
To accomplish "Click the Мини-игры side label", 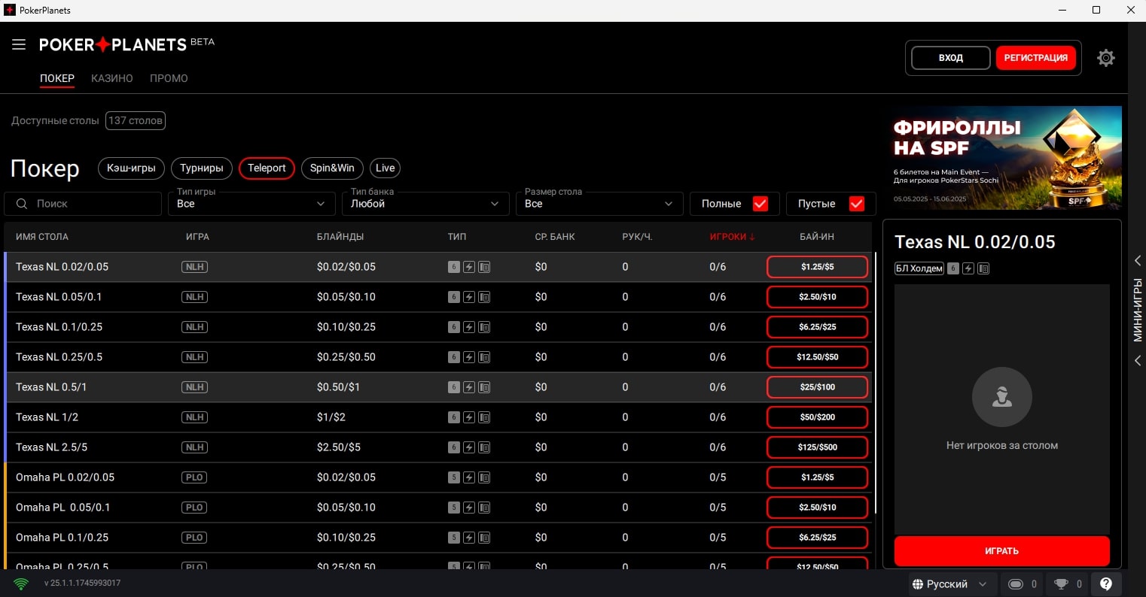I will (1138, 310).
